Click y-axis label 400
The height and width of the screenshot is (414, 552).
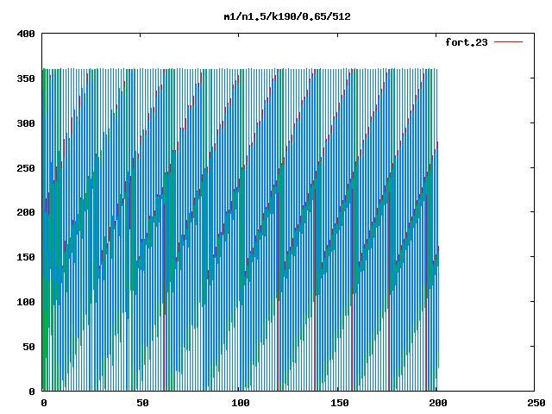tap(26, 34)
